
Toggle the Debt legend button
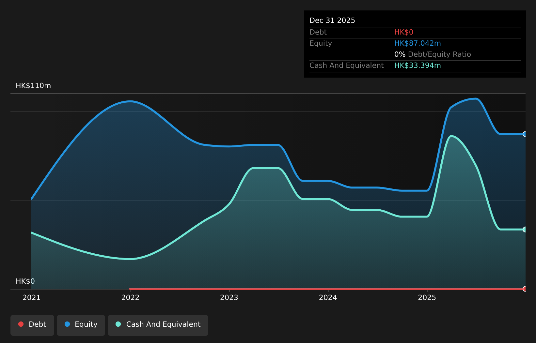coord(32,325)
